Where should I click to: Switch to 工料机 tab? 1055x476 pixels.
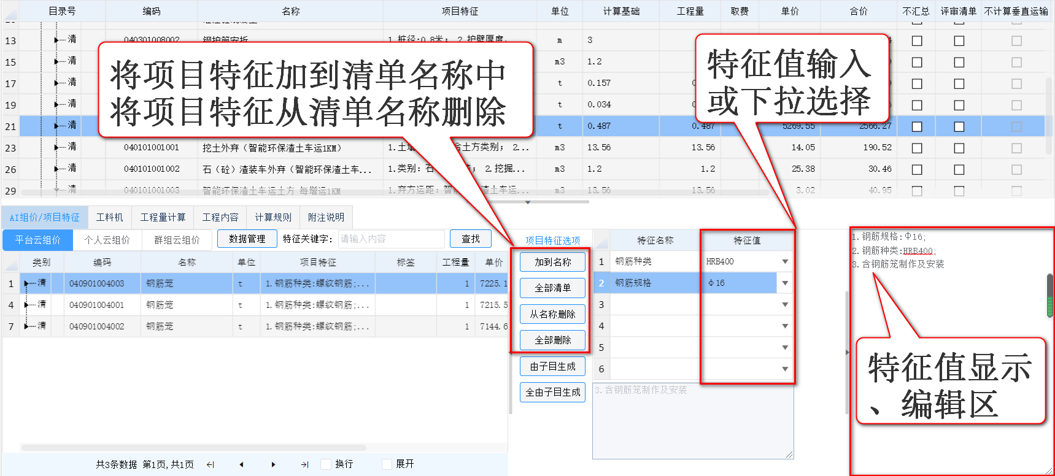coord(110,217)
